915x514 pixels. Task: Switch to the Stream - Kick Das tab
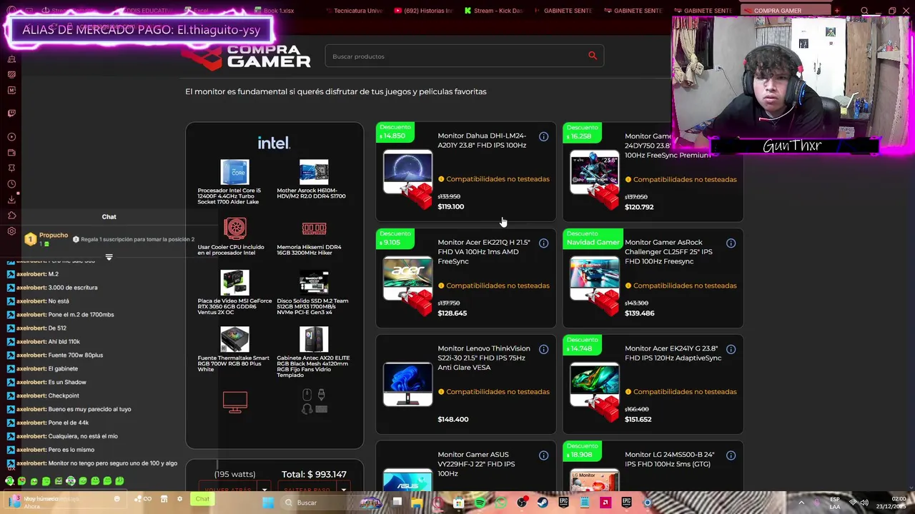click(x=493, y=11)
